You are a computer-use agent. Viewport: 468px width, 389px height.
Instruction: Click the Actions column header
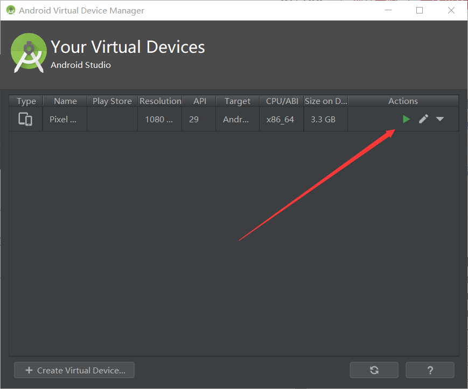(403, 101)
